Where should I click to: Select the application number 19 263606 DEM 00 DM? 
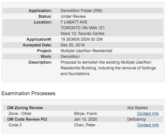(x=82, y=39)
